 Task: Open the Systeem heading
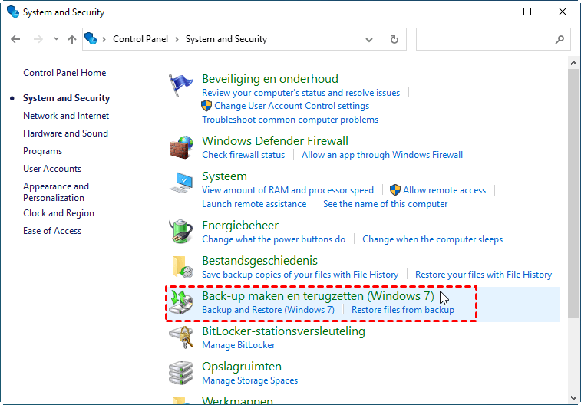224,176
